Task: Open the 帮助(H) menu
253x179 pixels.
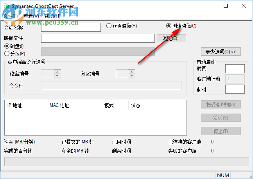Action: [x=53, y=16]
